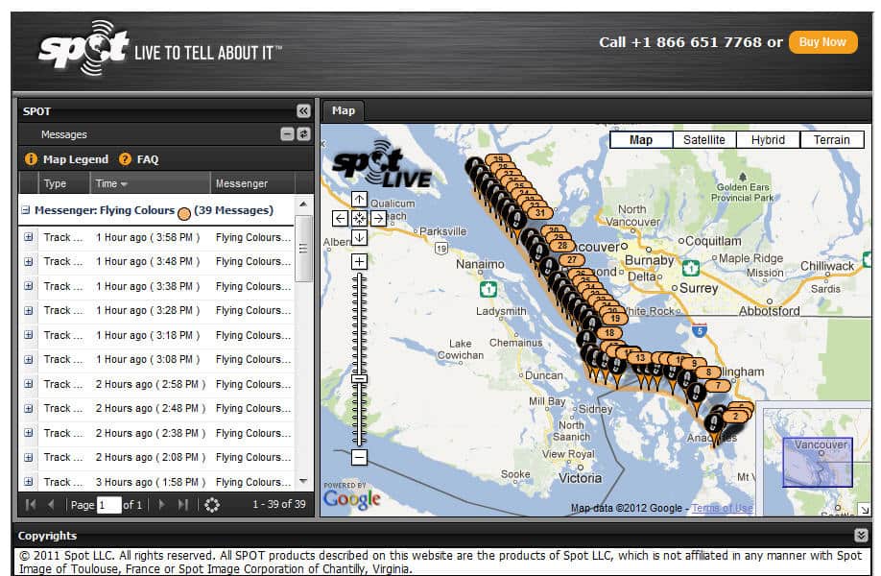Select the '1 - 39 of 39' paging text
The height and width of the screenshot is (576, 881).
pyautogui.click(x=279, y=504)
